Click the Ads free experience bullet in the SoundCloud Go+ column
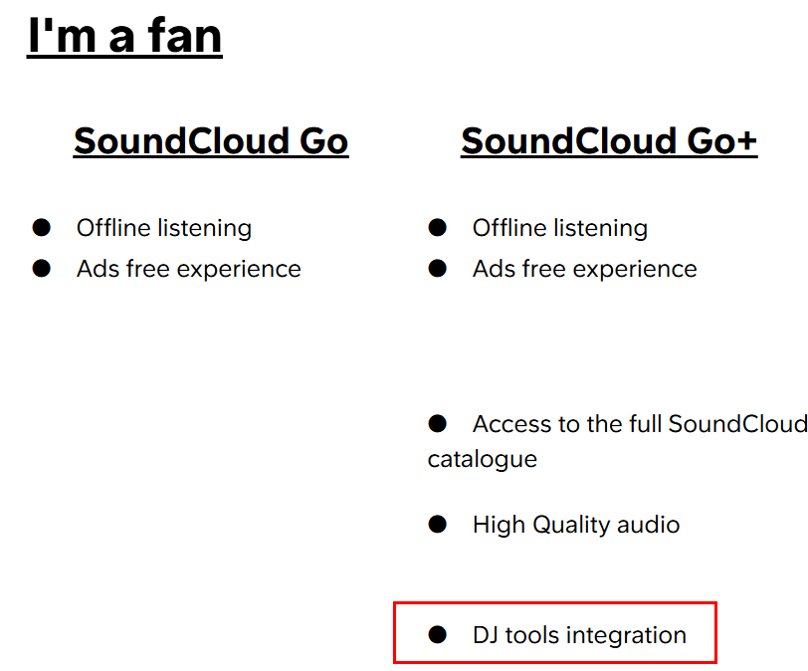 [x=438, y=269]
